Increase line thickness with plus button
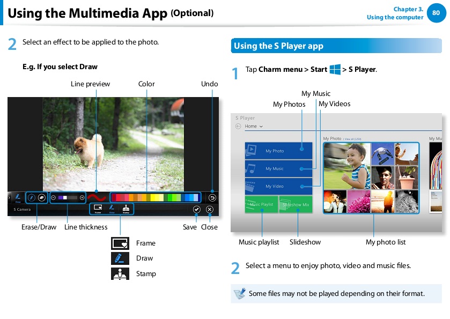Image resolution: width=450 pixels, height=319 pixels. [x=82, y=198]
